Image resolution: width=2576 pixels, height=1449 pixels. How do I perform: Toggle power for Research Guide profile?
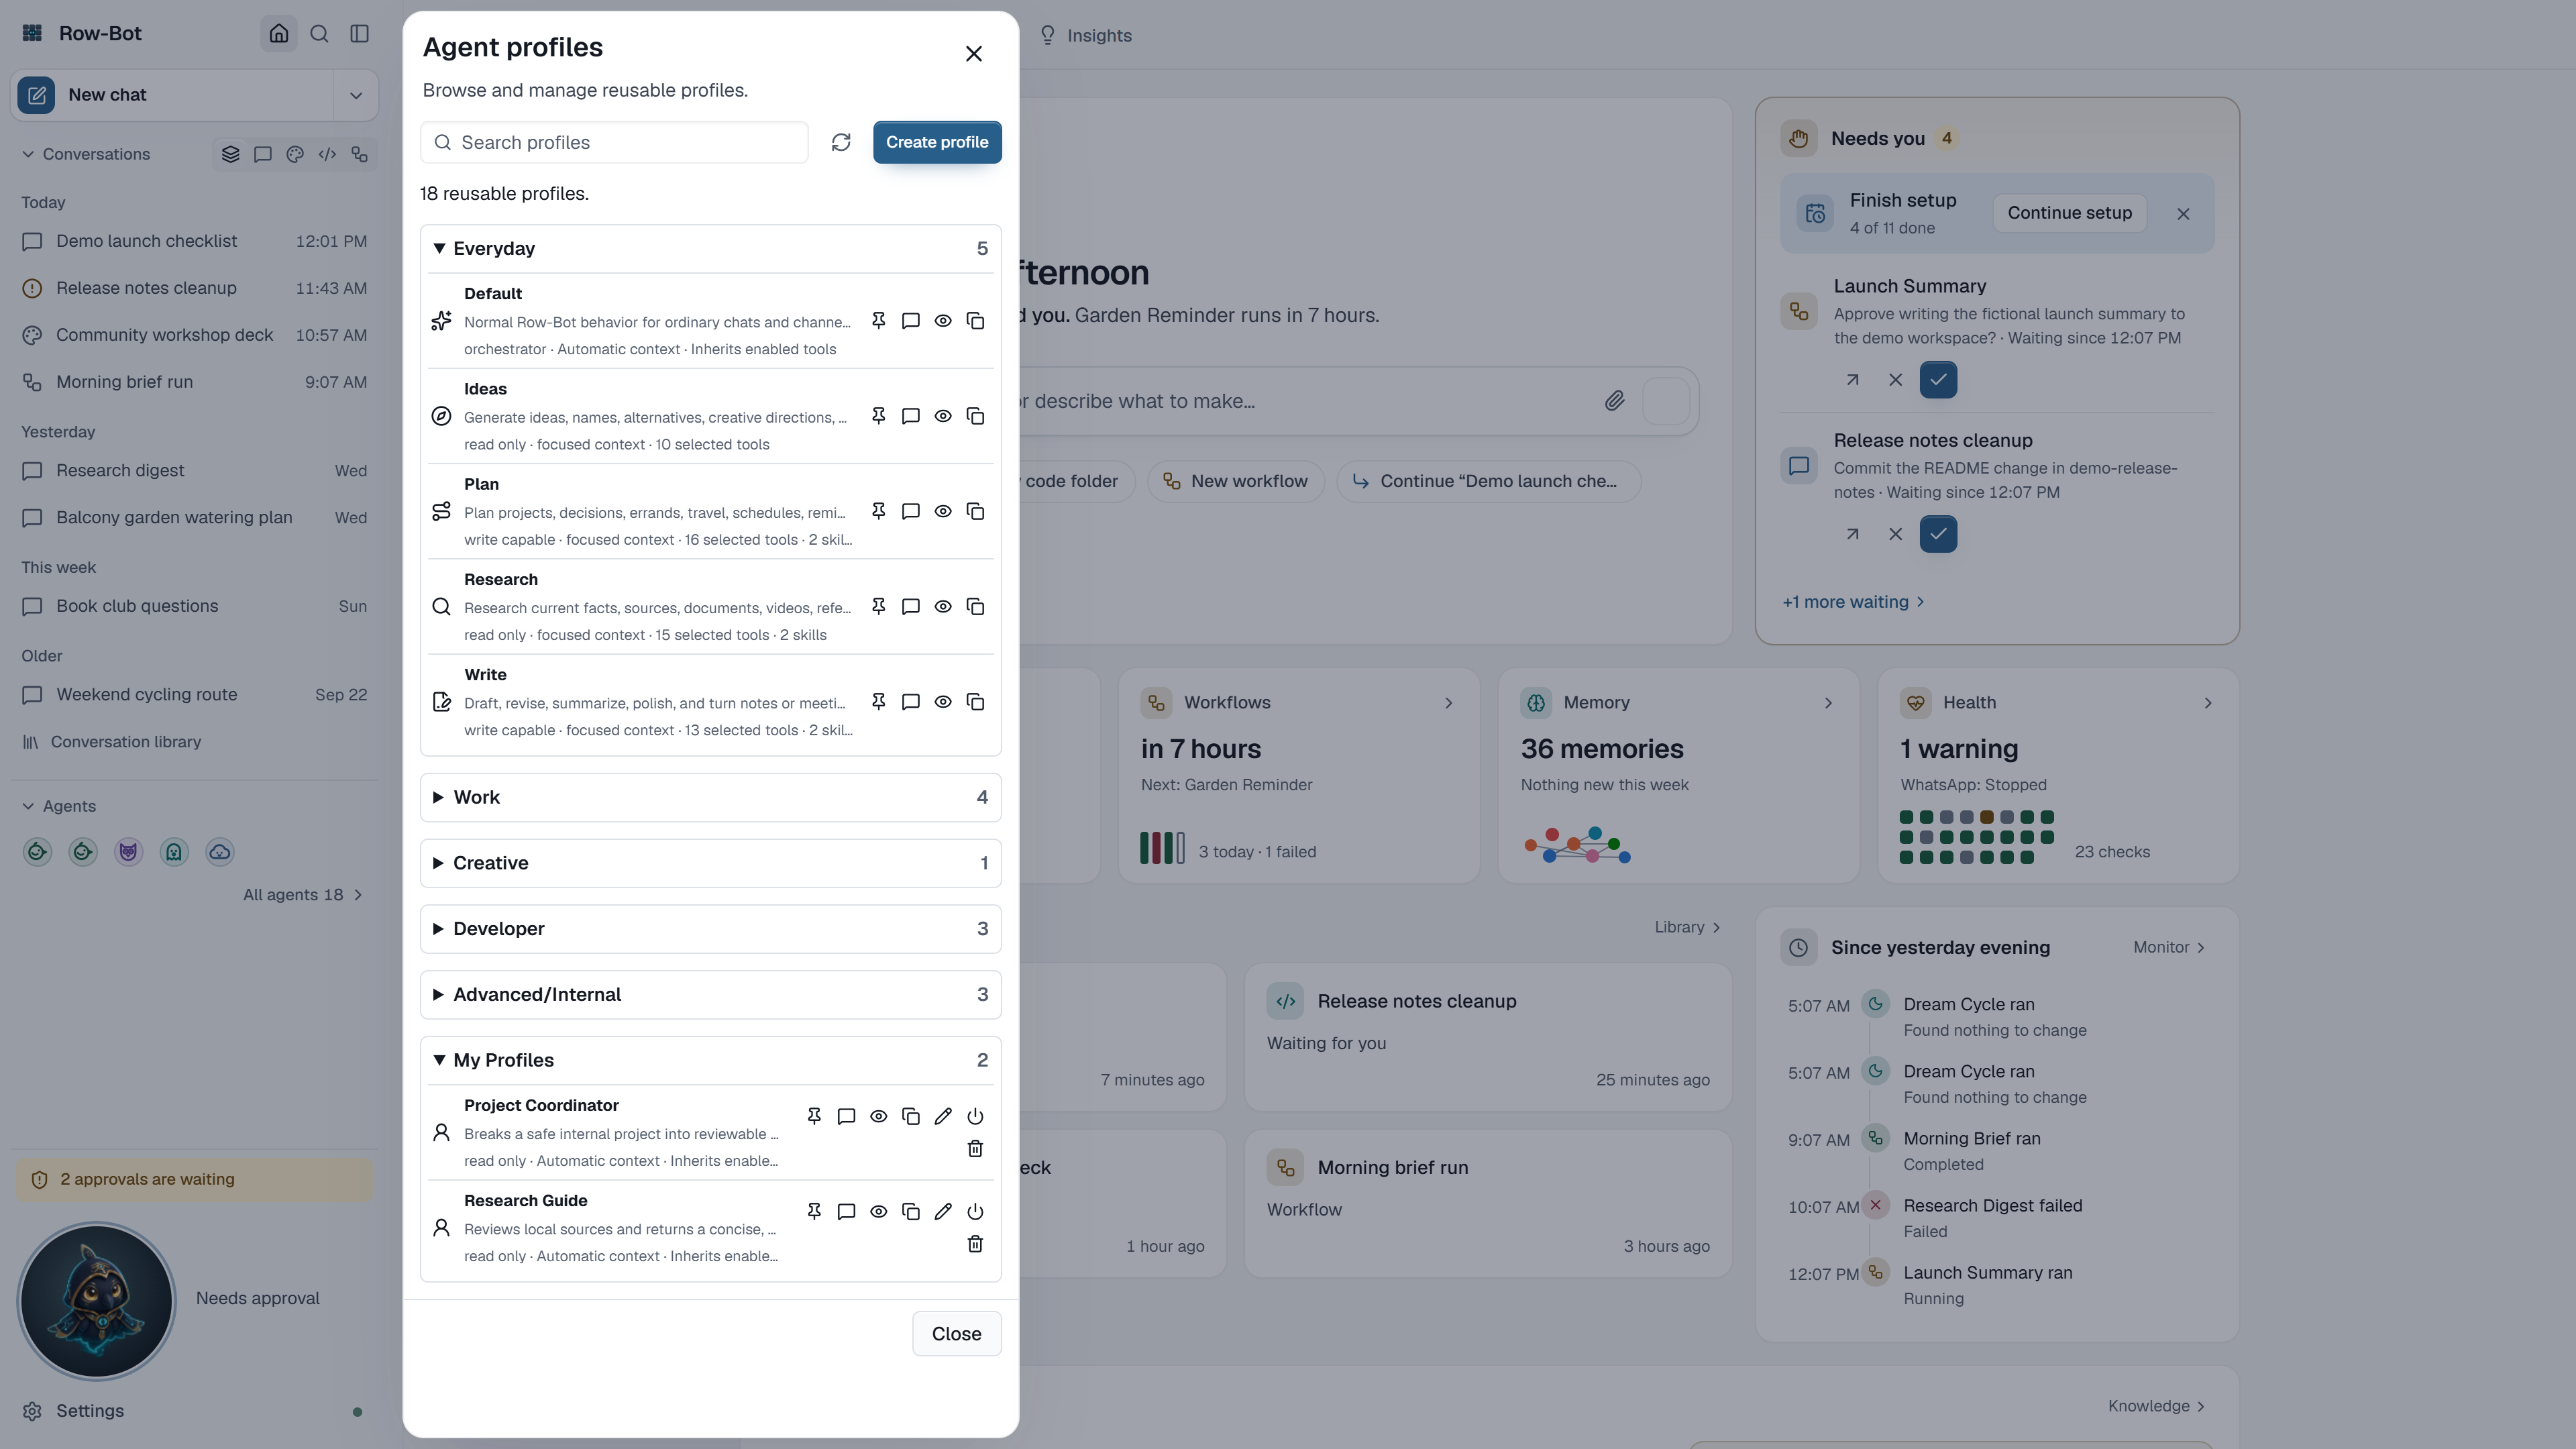[975, 1212]
